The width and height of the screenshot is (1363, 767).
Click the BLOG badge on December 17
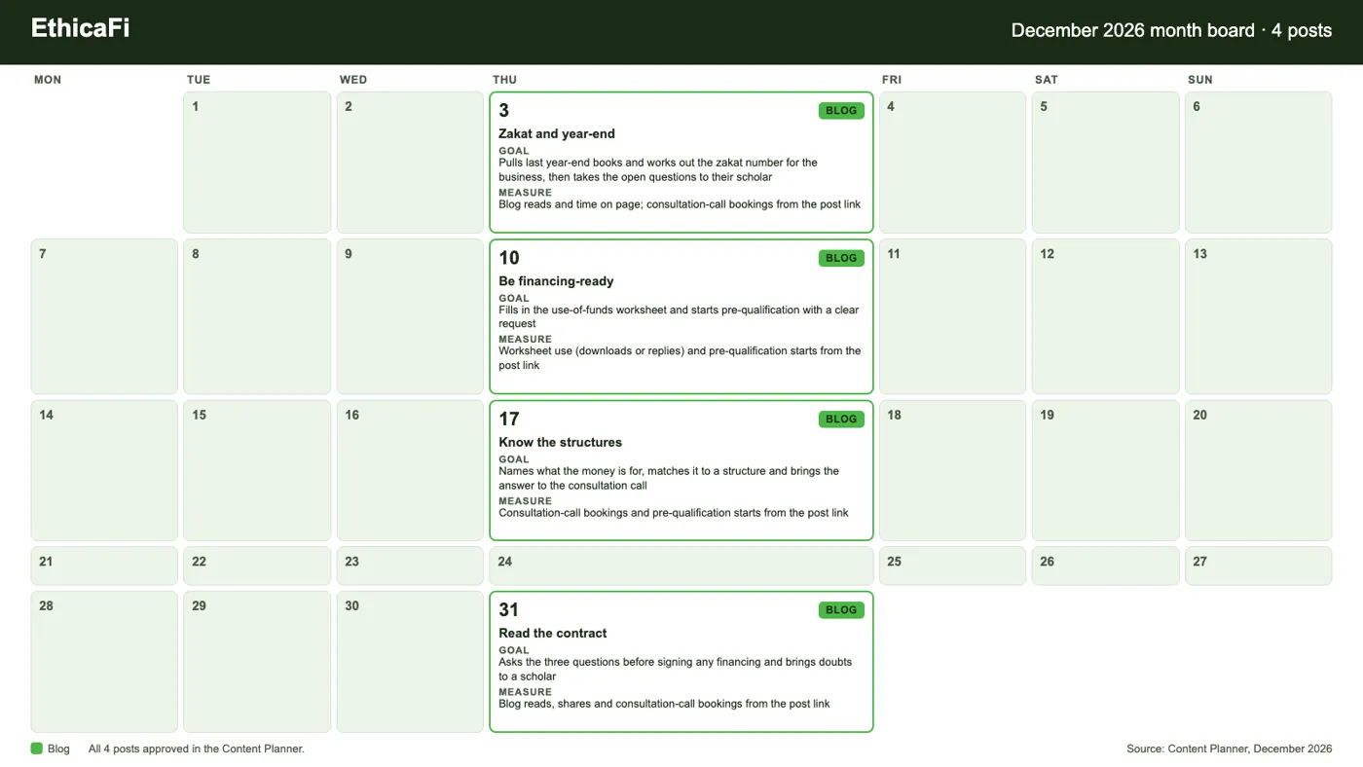click(841, 419)
